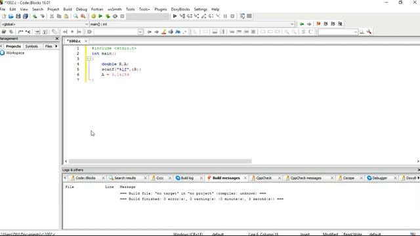Switch to the Files tab

(x=49, y=47)
